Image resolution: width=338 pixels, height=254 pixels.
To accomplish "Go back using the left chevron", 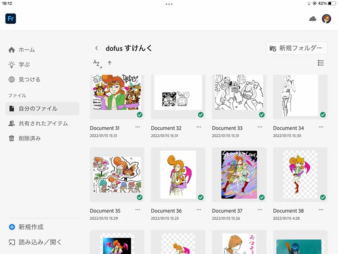I will tap(96, 48).
